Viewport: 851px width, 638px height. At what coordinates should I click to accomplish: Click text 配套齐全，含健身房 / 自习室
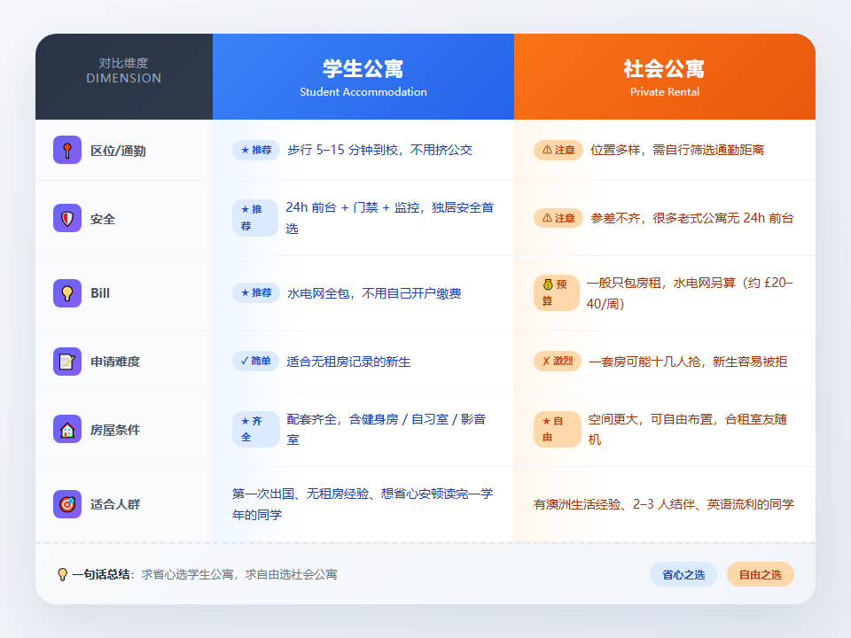click(367, 419)
